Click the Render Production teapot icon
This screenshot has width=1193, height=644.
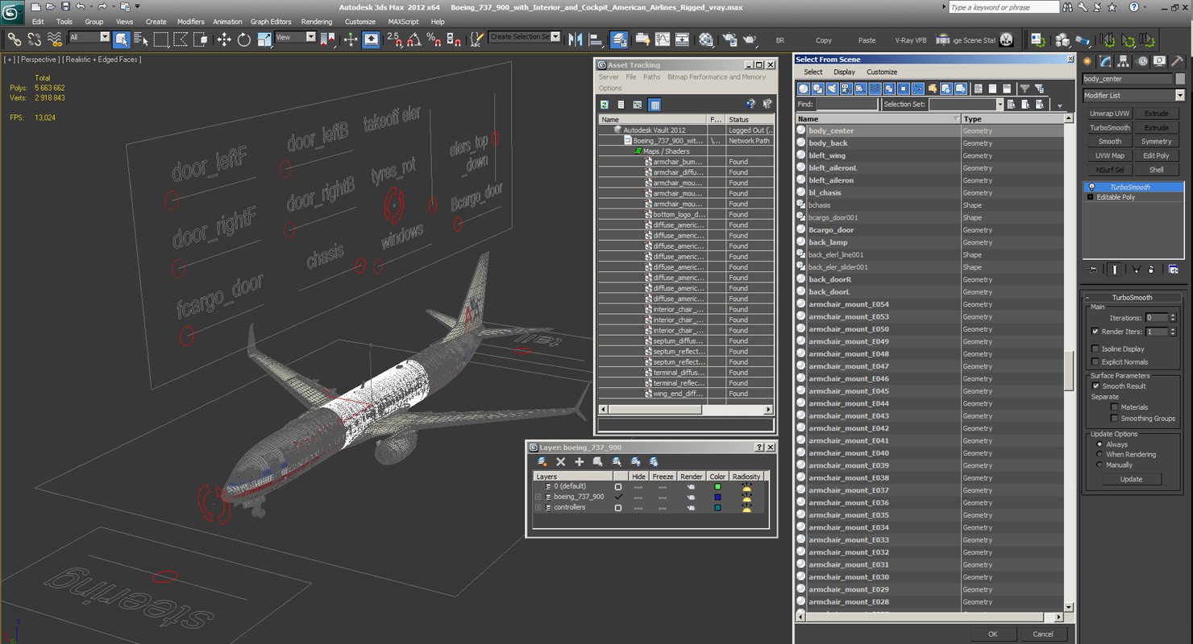750,39
